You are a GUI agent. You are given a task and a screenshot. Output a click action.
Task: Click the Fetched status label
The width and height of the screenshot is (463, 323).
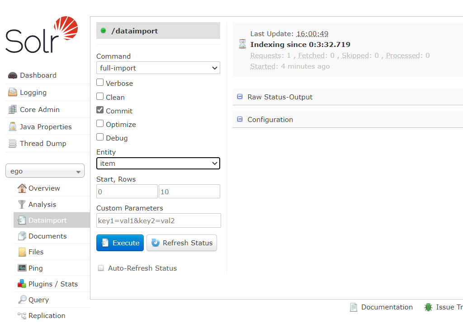tap(312, 56)
